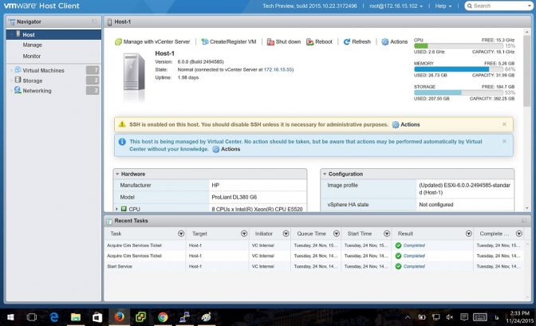
Task: Open Manage under Host
Action: tap(32, 45)
